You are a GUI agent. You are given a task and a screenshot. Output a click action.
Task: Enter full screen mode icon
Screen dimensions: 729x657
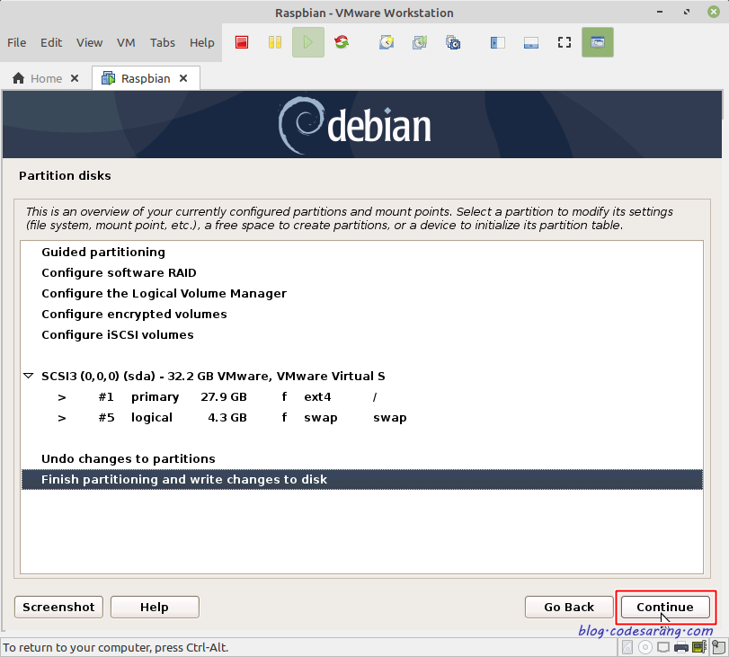[x=565, y=42]
